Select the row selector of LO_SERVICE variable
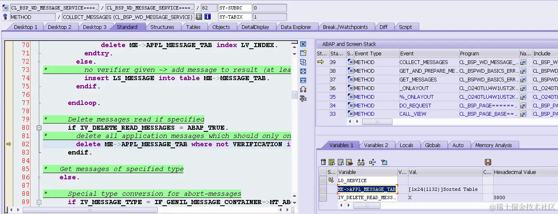This screenshot has width=558, height=214. tap(323, 181)
